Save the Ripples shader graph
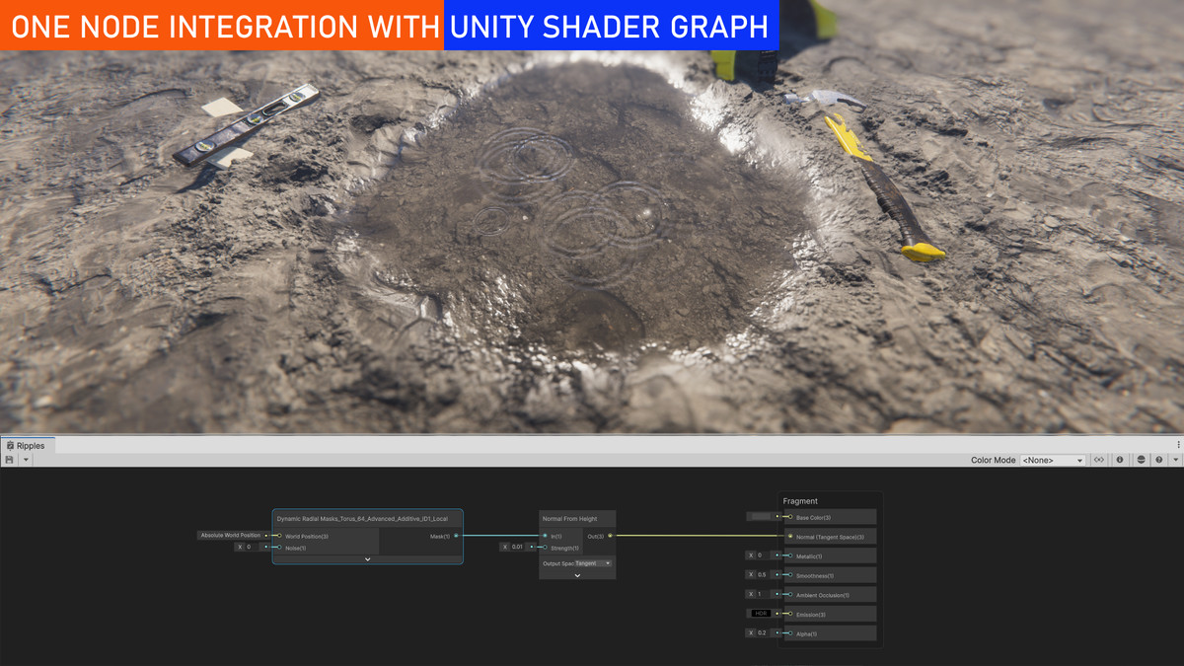This screenshot has height=666, width=1184. (x=8, y=459)
